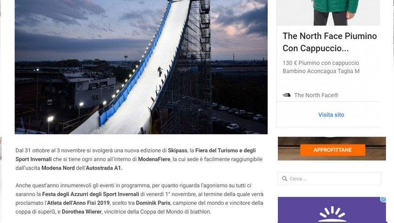Click the bold Skipass text

(x=177, y=151)
